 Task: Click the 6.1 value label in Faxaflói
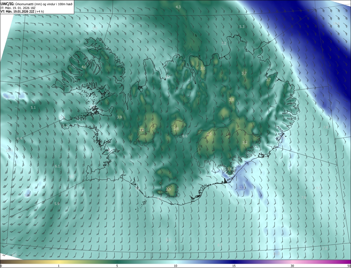[x=57, y=166]
